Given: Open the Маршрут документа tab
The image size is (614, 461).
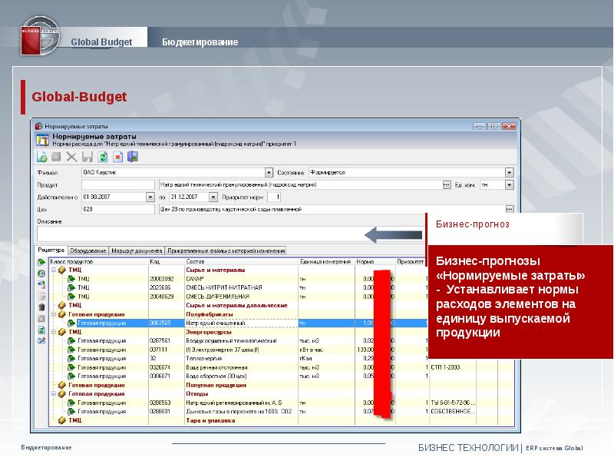Looking at the screenshot, I should pos(136,250).
